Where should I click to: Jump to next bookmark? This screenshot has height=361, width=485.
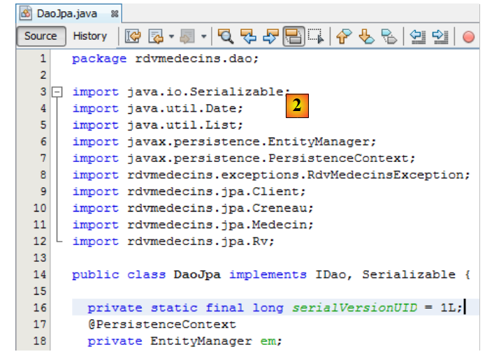click(x=366, y=37)
